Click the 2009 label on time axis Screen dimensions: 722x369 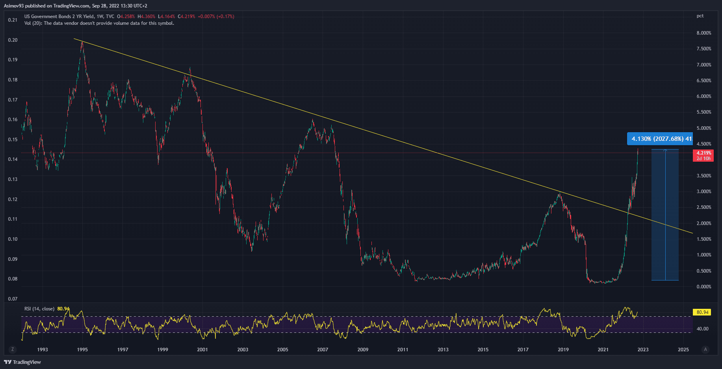point(363,349)
